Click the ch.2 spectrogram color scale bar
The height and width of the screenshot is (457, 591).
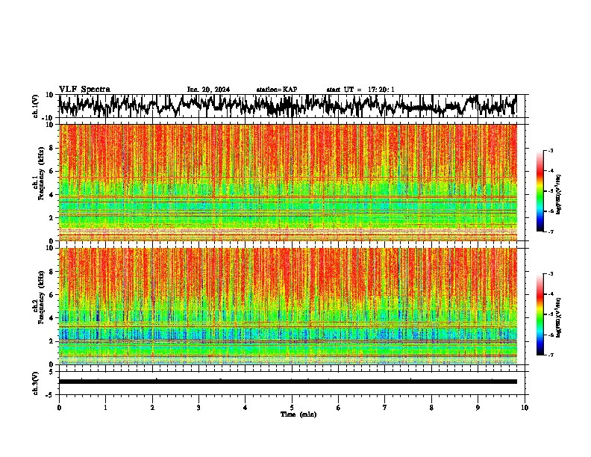(540, 314)
